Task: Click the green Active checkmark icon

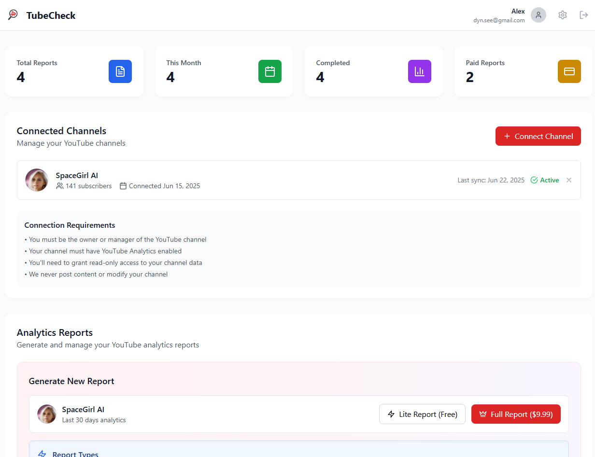Action: click(x=534, y=180)
